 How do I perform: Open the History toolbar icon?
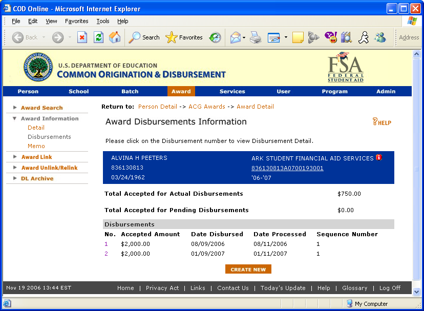pos(215,37)
